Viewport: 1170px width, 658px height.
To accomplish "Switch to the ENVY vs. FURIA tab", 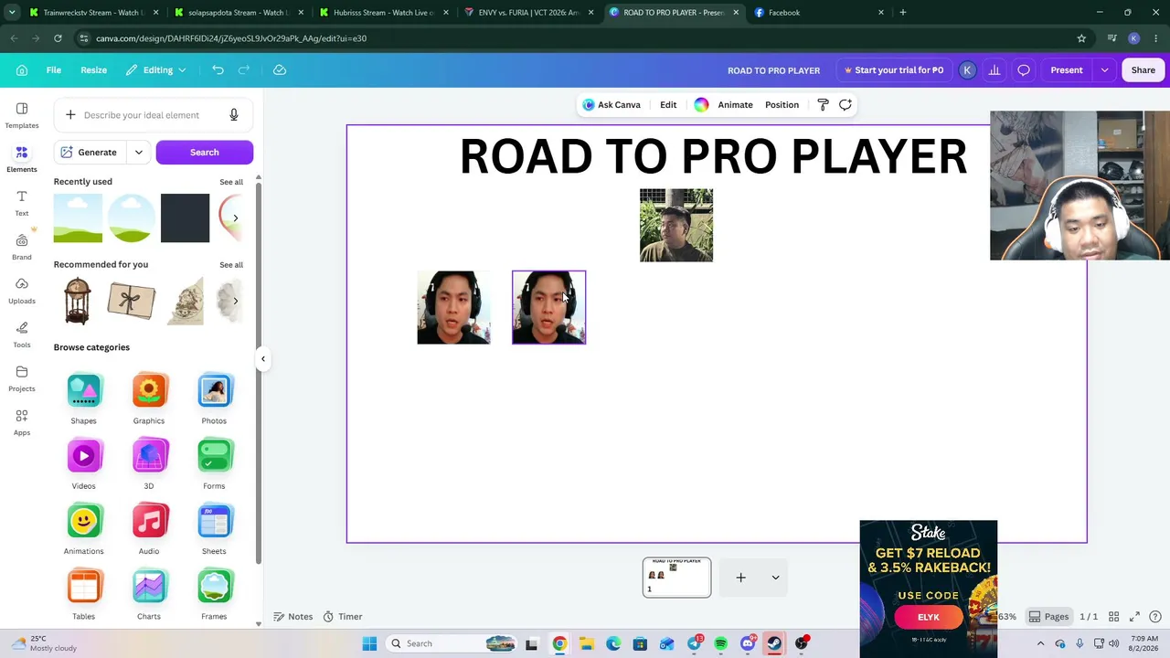I will pos(528,13).
